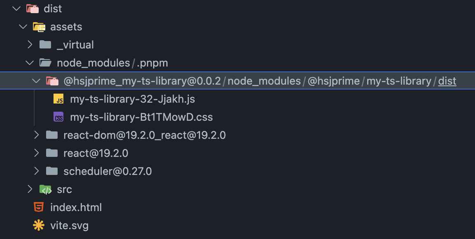Expand the react@19.2.0 folder
Viewport: 475px width, 239px height.
pos(36,153)
